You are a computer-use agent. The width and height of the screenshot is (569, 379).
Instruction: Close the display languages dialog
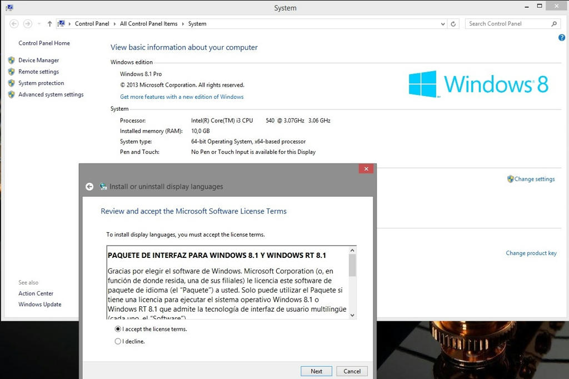pyautogui.click(x=366, y=169)
